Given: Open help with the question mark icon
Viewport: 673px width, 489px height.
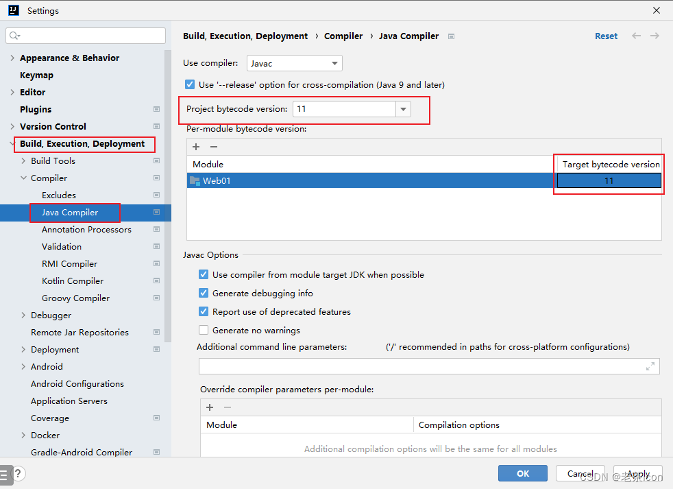Looking at the screenshot, I should click(18, 473).
